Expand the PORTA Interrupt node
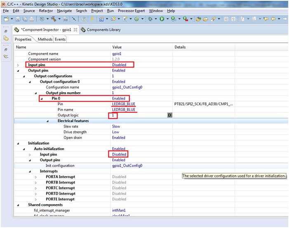Image resolution: width=289 pixels, height=228 pixels. pyautogui.click(x=36, y=177)
